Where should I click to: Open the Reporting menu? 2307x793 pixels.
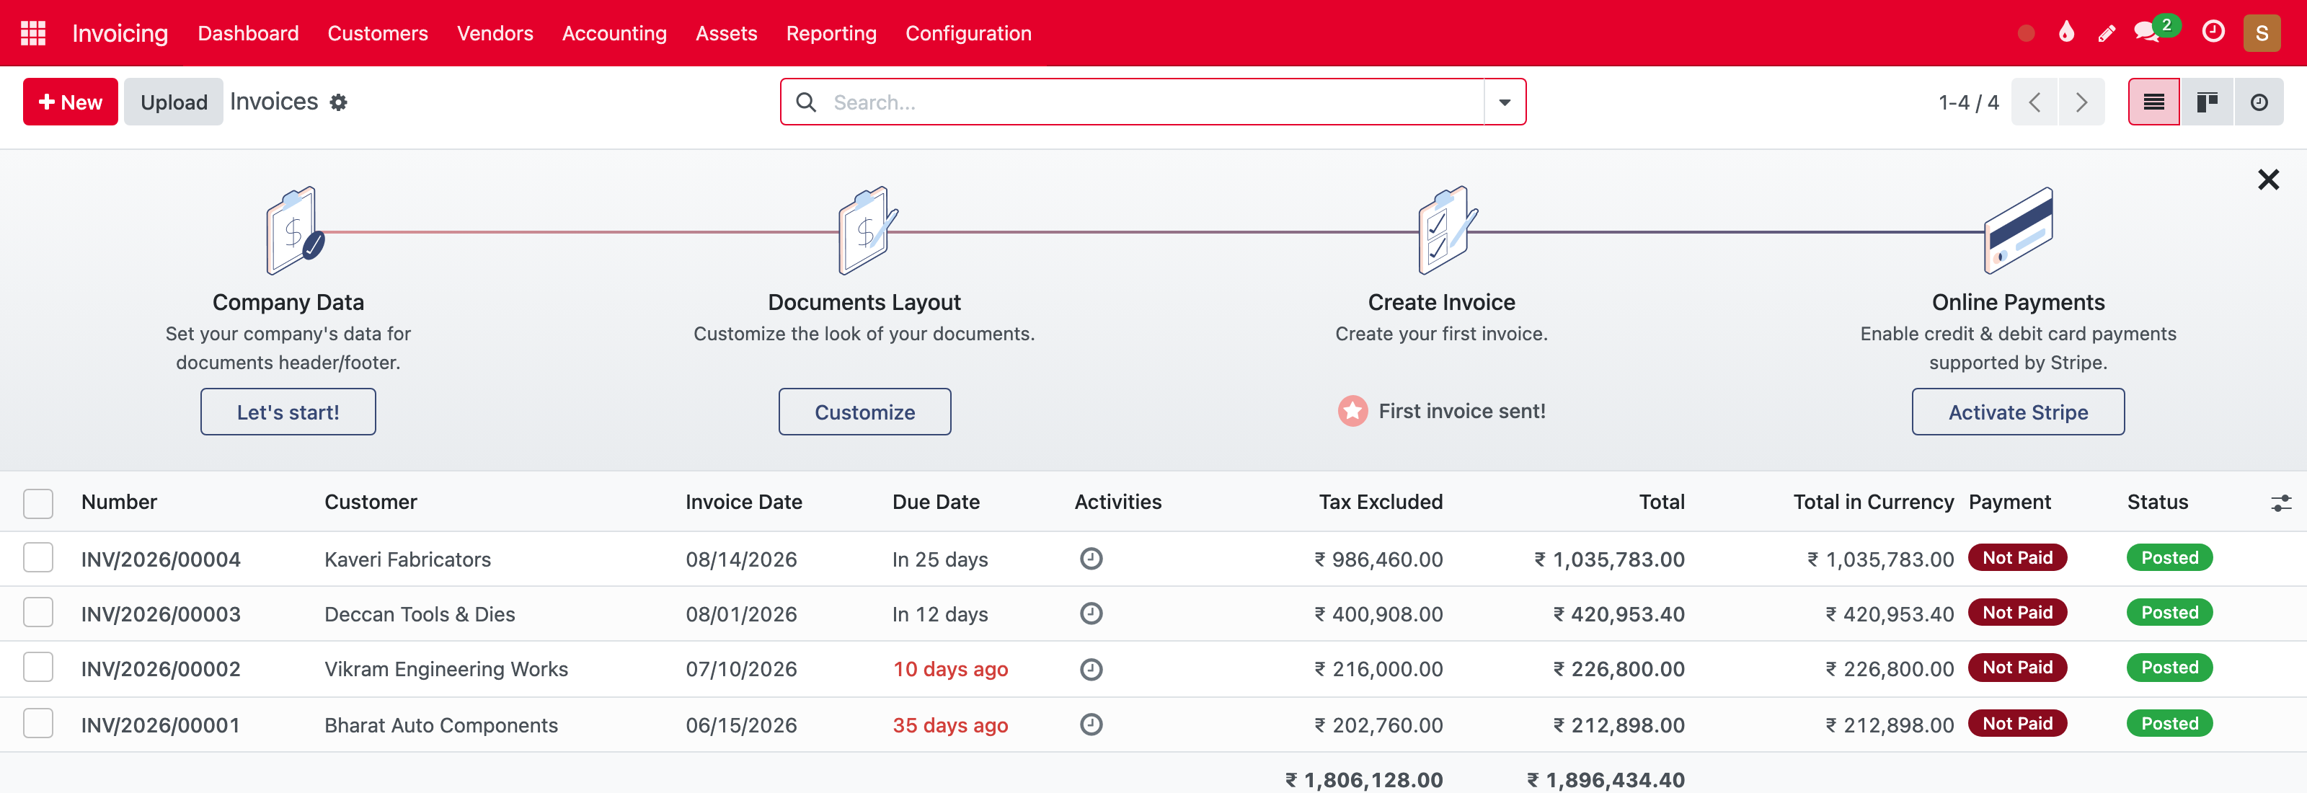tap(831, 33)
